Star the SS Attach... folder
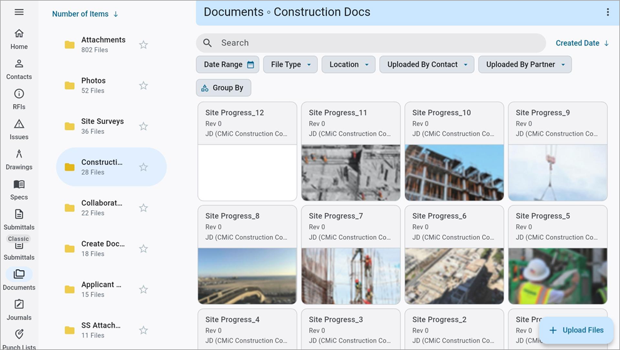Image resolution: width=620 pixels, height=350 pixels. [143, 330]
